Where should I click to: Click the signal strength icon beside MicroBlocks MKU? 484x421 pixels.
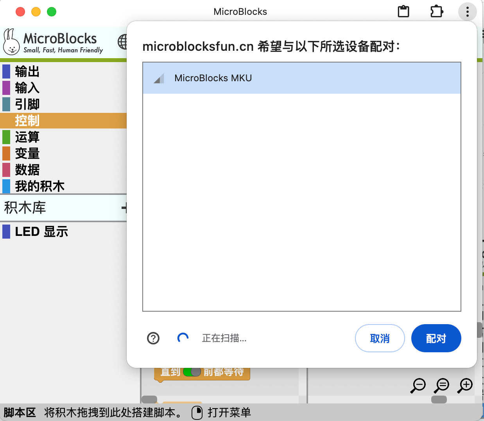(159, 78)
